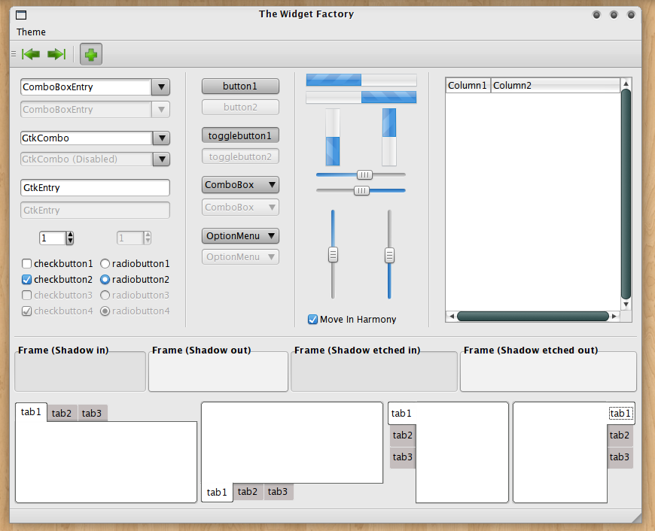Click the green back arrow toolbar icon
Screen dimensions: 655x531
(31, 54)
